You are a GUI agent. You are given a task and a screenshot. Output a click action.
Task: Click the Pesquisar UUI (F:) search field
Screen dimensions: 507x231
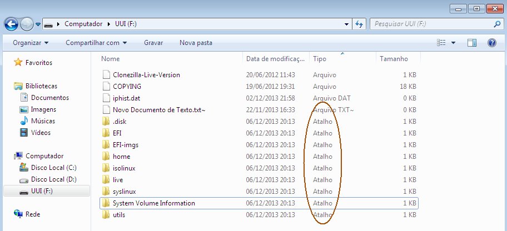431,24
